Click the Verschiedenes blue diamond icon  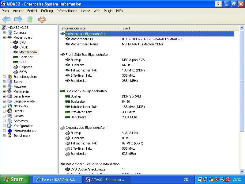(x=10, y=131)
